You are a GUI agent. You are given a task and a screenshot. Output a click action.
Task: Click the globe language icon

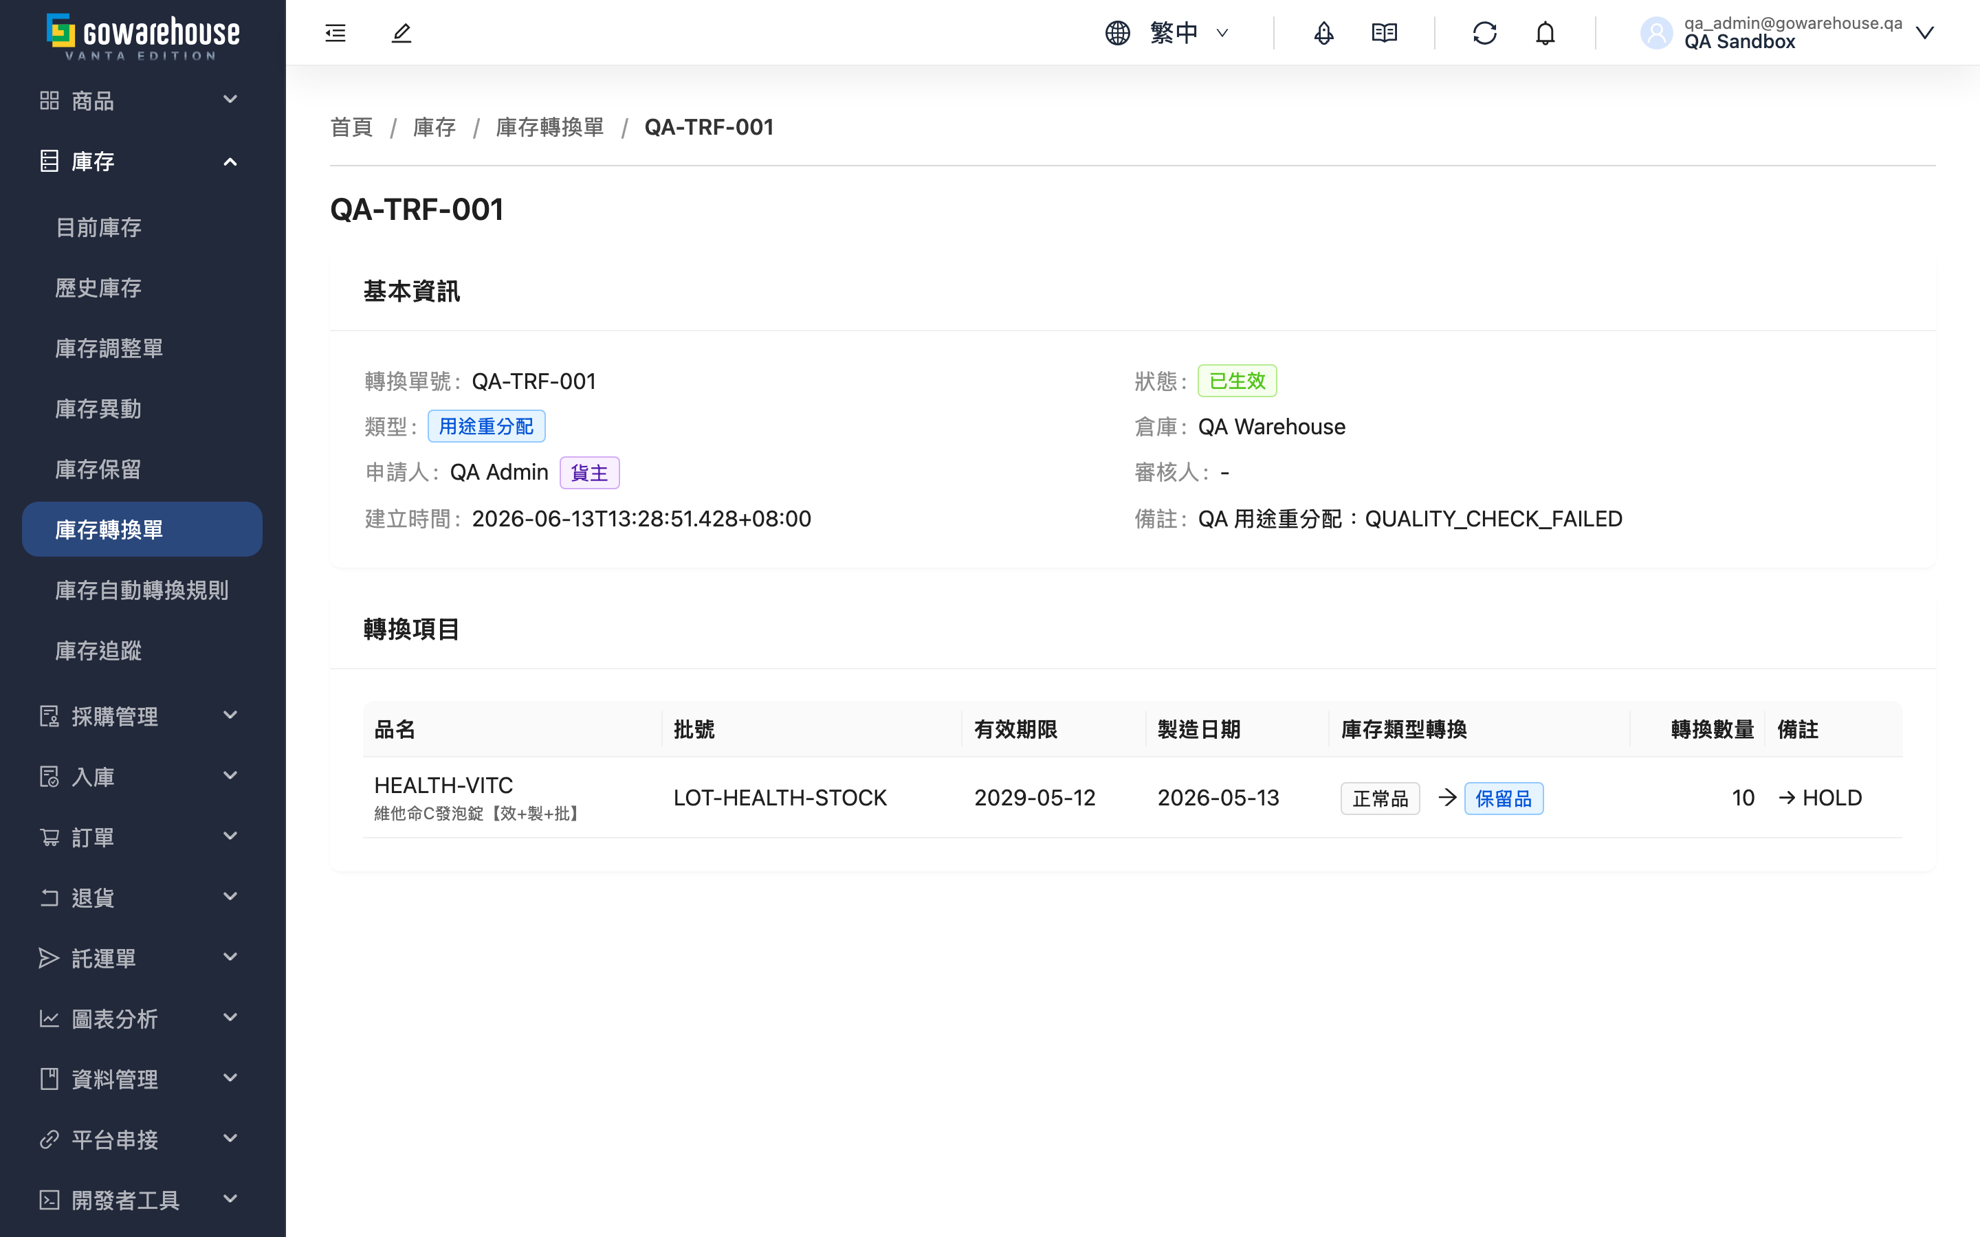tap(1116, 33)
